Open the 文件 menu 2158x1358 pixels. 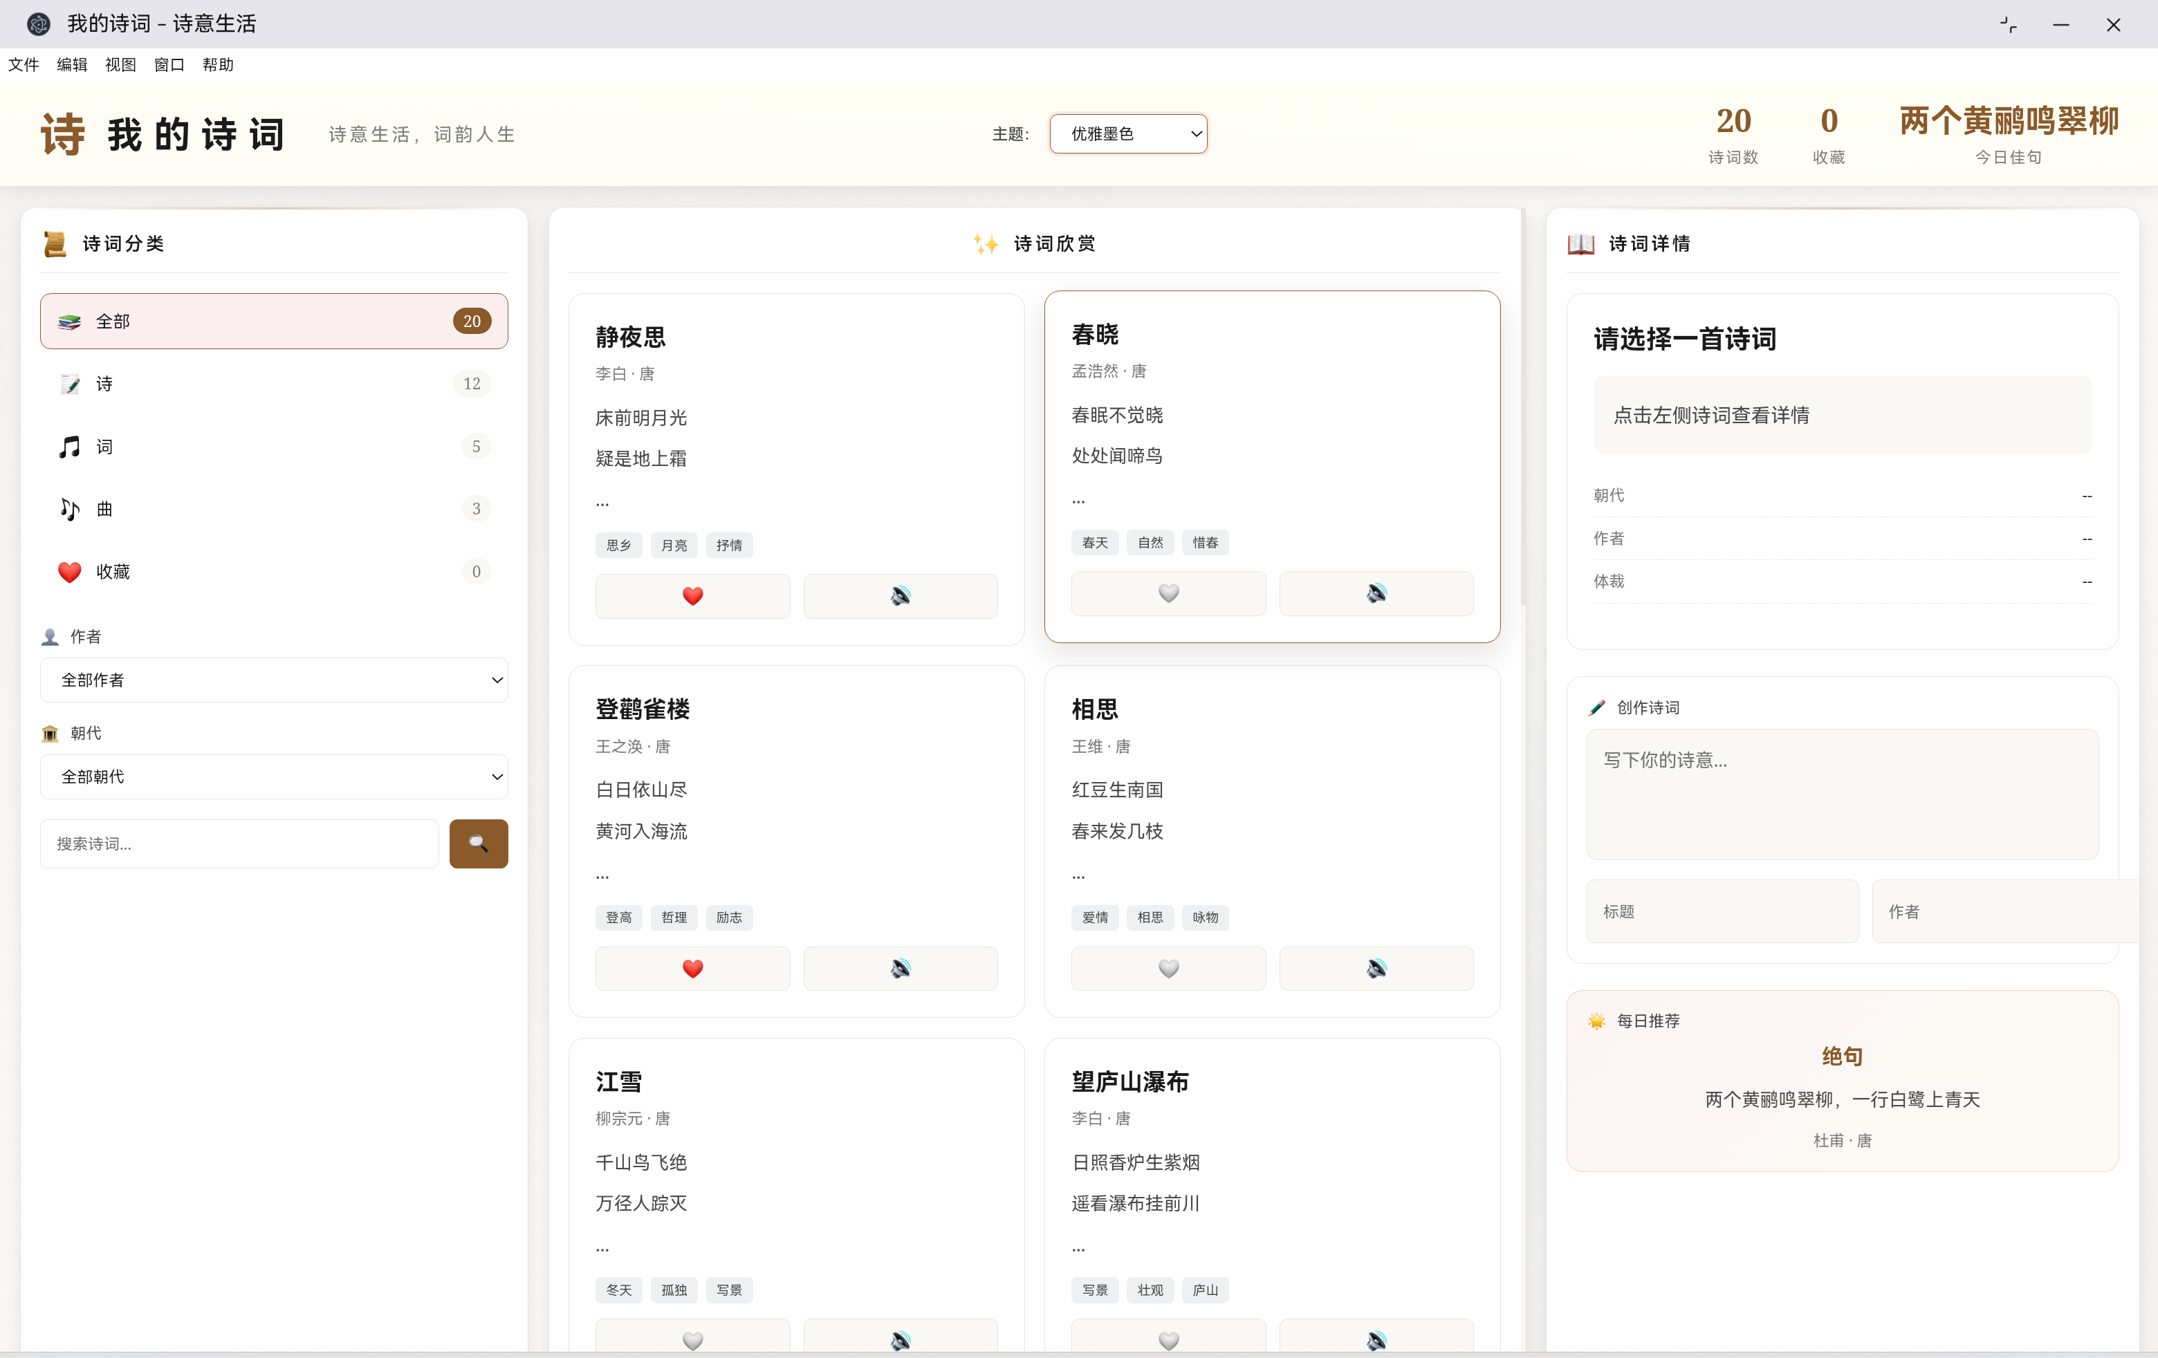[24, 64]
